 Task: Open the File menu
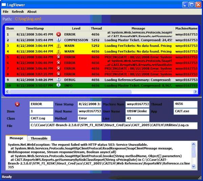(x=5, y=12)
